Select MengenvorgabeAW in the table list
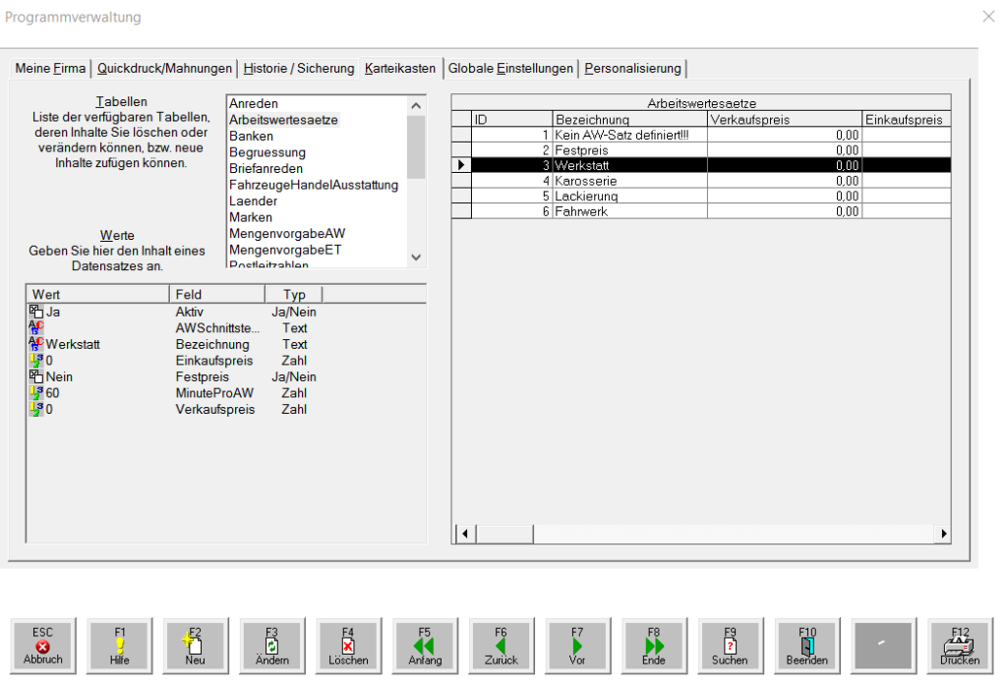The width and height of the screenshot is (1007, 687). (287, 234)
